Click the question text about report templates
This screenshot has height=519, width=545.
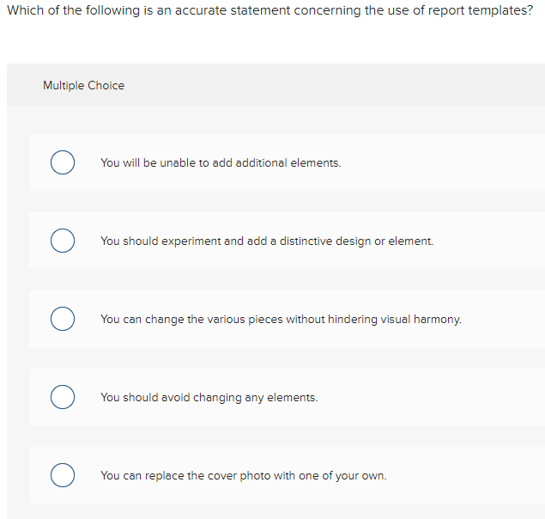click(x=269, y=10)
